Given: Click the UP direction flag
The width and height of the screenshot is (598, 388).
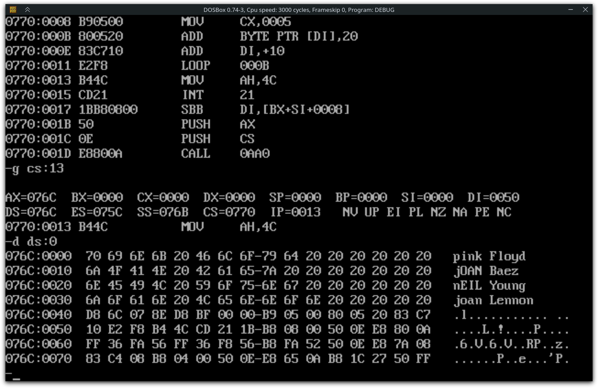Looking at the screenshot, I should tap(372, 212).
